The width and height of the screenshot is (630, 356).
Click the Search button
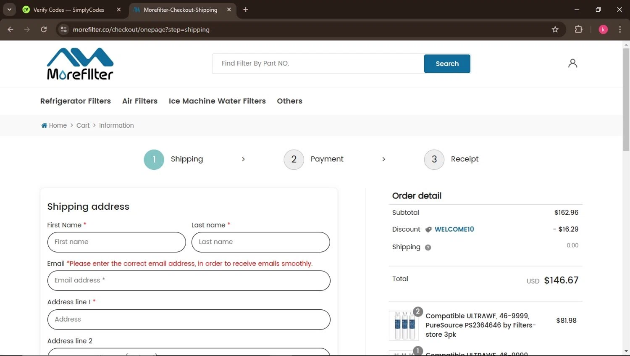pos(447,64)
